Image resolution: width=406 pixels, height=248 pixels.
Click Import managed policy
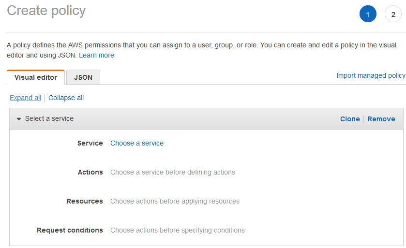371,75
